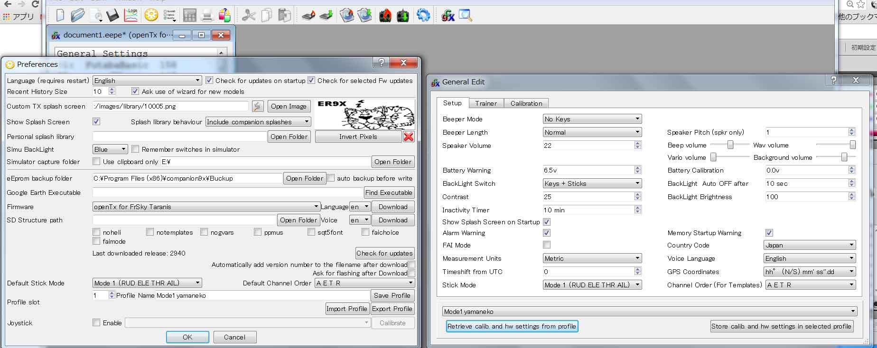The image size is (877, 348).
Task: Open Default Stick Mode dropdown in Preferences
Action: pyautogui.click(x=147, y=283)
